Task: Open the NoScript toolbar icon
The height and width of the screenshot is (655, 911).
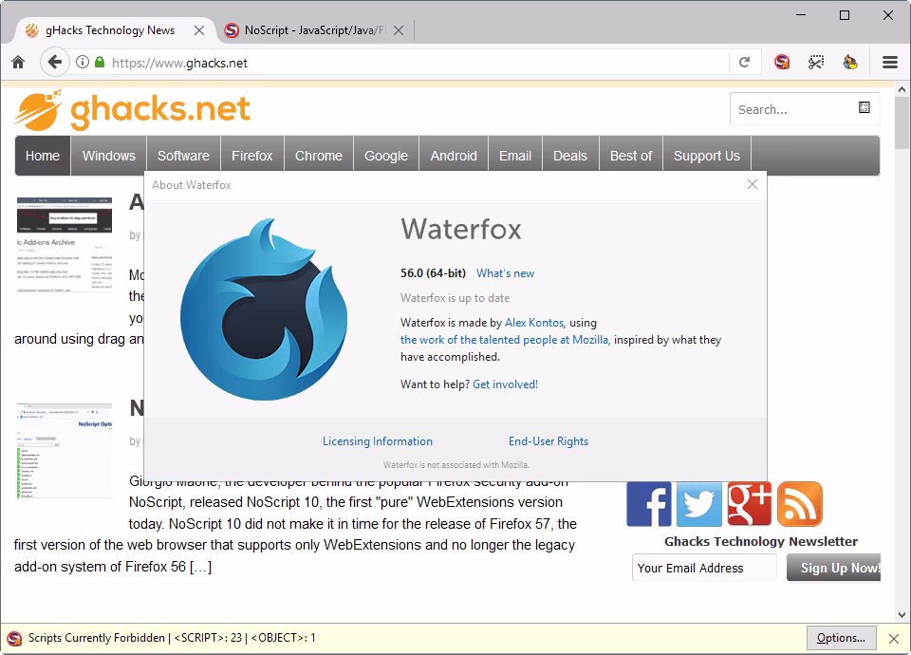Action: (782, 62)
